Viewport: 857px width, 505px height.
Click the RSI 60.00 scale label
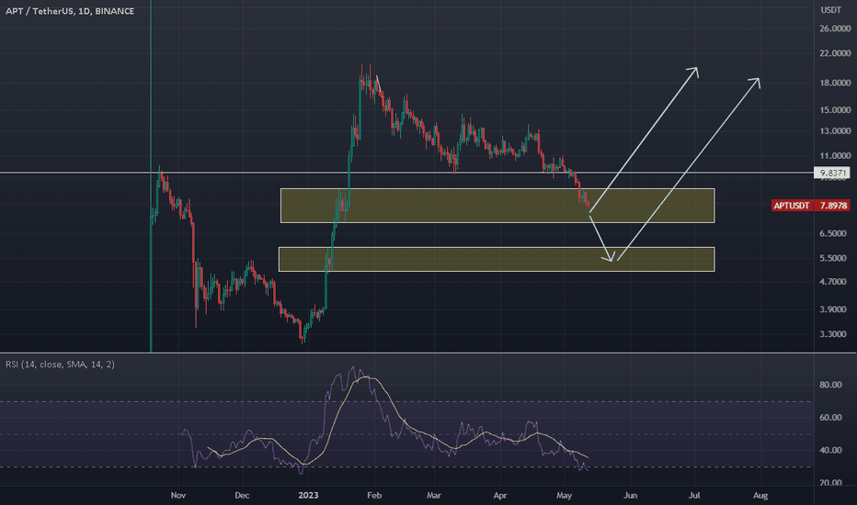coord(830,418)
